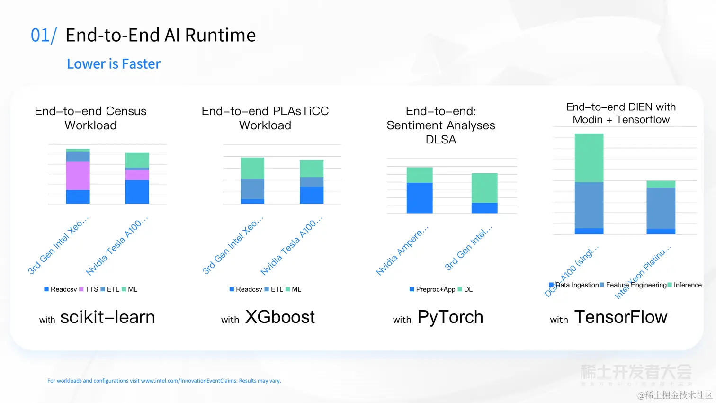Viewport: 716px width, 403px height.
Task: Click the '3rd Gen Intel...' label in DLSA chart
Action: tap(469, 248)
